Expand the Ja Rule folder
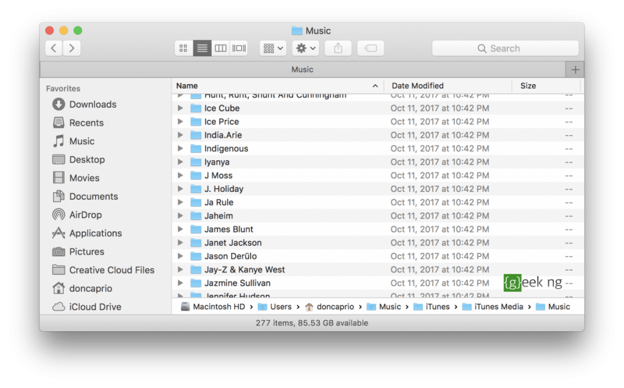Image resolution: width=624 pixels, height=388 pixels. 180,203
